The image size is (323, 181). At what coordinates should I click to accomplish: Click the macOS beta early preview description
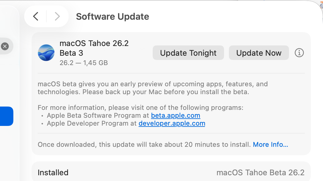tap(152, 88)
